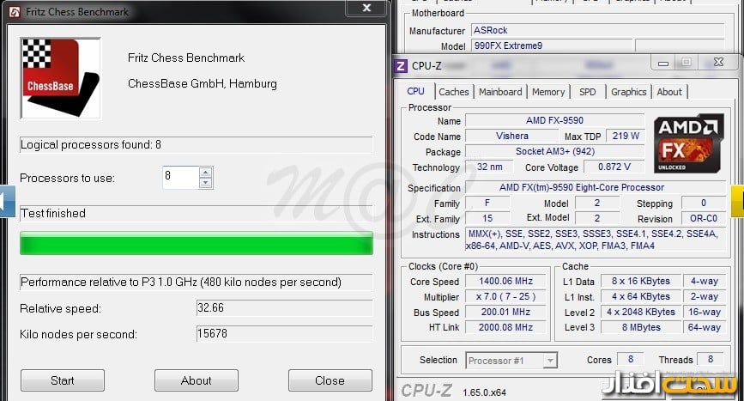Switch to the Caches tab
Image resolution: width=744 pixels, height=401 pixels.
454,92
